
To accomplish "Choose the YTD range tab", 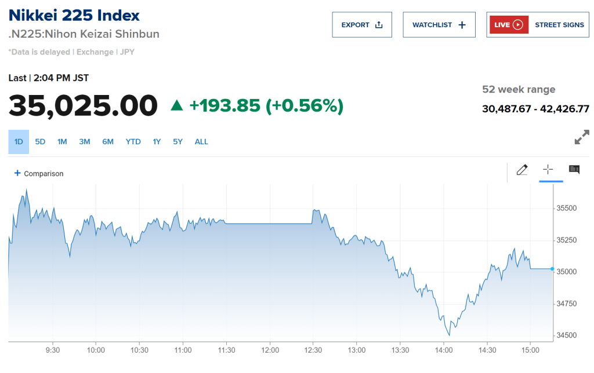I will (x=133, y=142).
